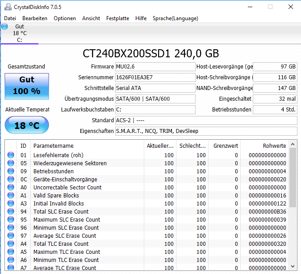Click status icon for Wiederzugewiesene Sektoren row
The width and height of the screenshot is (301, 274).
point(11,163)
